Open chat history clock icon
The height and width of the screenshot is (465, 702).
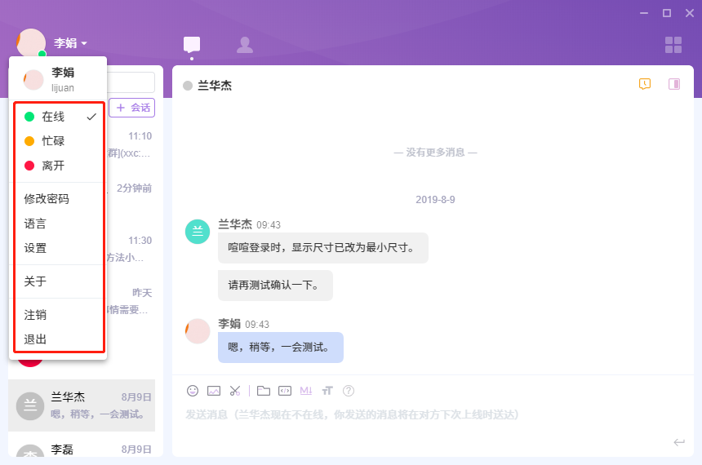click(x=645, y=84)
